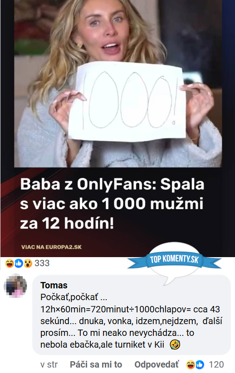
Task: Click the comment text starting Počkať,počkať
Action: click(131, 321)
